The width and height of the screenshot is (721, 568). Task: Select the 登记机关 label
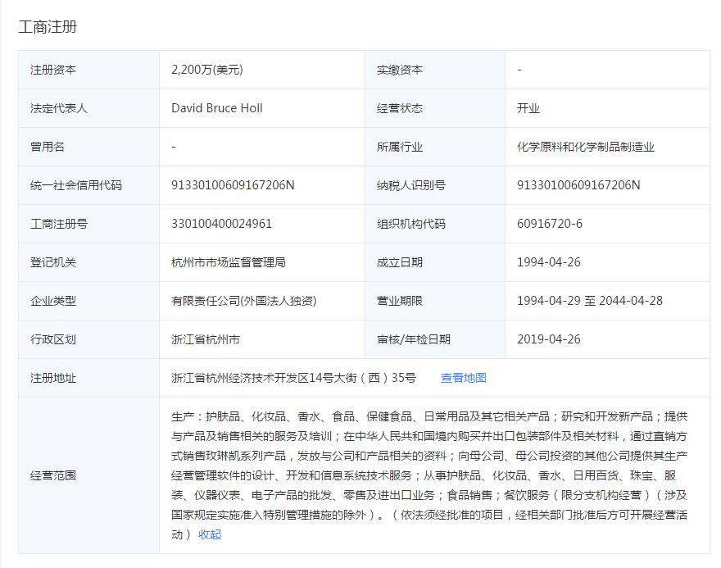pyautogui.click(x=53, y=262)
